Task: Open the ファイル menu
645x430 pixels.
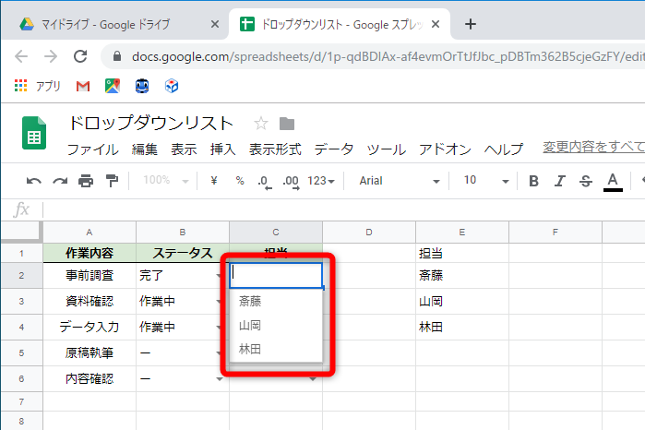Action: click(x=93, y=149)
